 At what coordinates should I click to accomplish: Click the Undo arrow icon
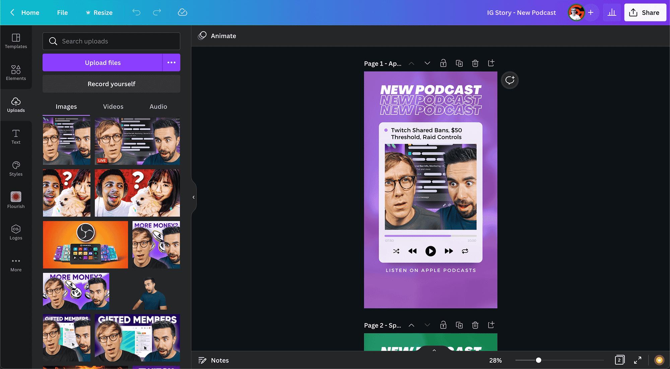[136, 12]
